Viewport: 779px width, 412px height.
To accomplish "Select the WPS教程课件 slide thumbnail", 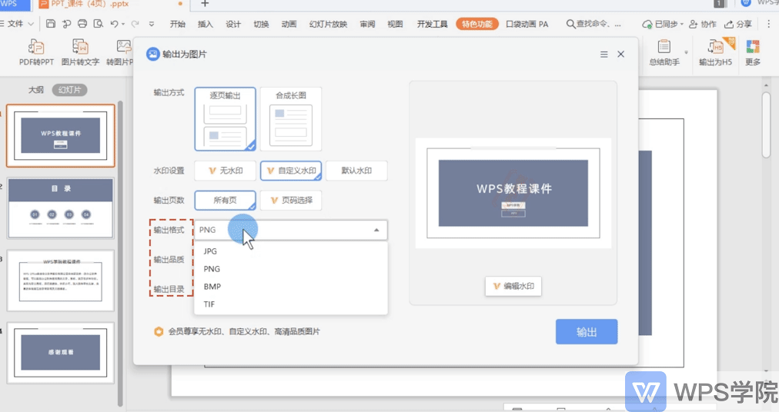I will click(61, 135).
